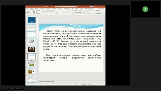
Task: Switch to Reading view icon in status bar
Action: point(88,85)
